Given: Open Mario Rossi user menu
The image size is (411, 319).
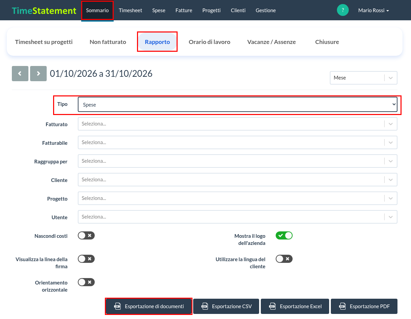Looking at the screenshot, I should 373,10.
